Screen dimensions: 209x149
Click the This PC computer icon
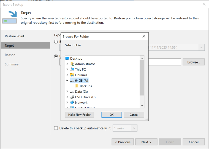tap(72, 70)
